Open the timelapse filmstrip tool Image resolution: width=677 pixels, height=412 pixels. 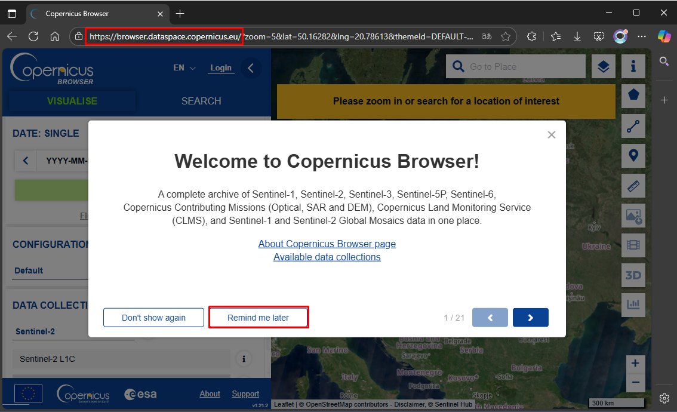pos(633,245)
